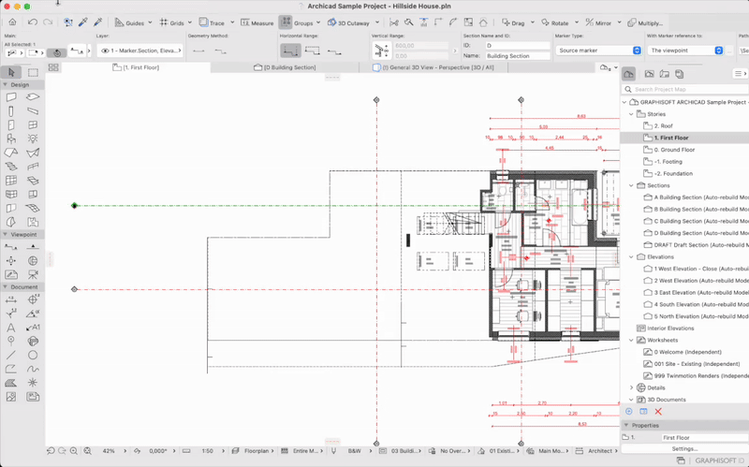Choose the infinite horizontal range option
The image size is (749, 467).
click(290, 51)
